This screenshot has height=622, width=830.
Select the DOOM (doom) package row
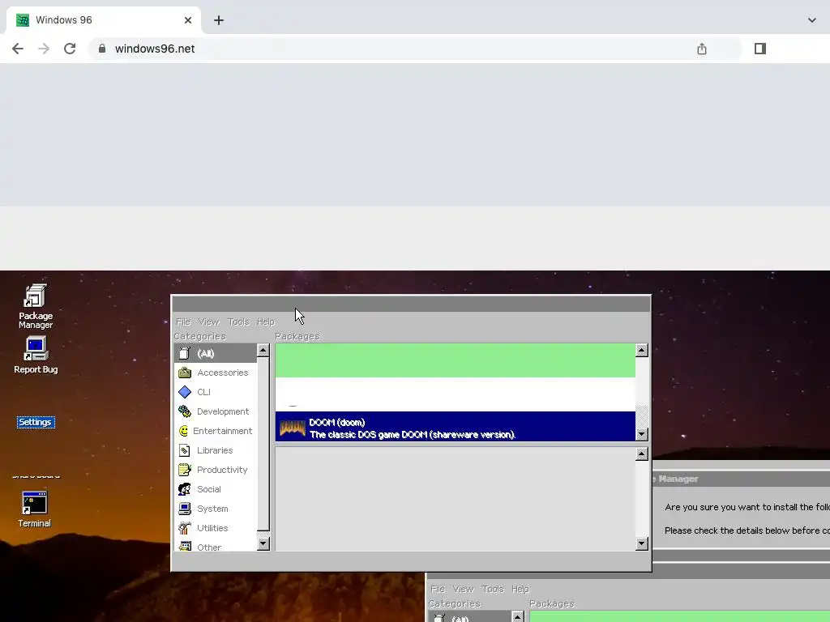[456, 426]
